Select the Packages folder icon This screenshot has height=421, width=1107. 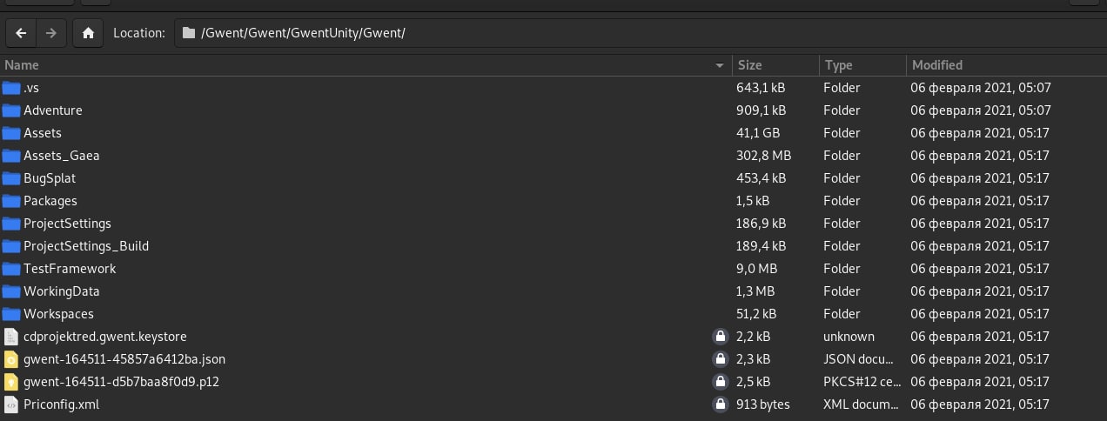pyautogui.click(x=11, y=201)
